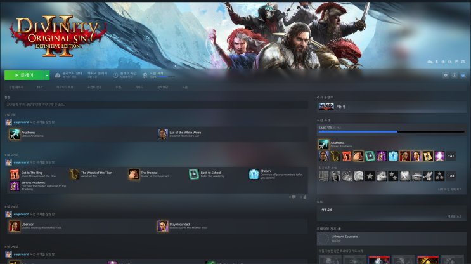Screen dimensions: 471x264
Task: Click the red dragon trading card thumbnail
Action: (x=379, y=260)
